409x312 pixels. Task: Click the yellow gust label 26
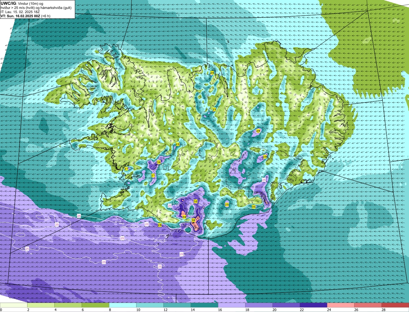212,73
